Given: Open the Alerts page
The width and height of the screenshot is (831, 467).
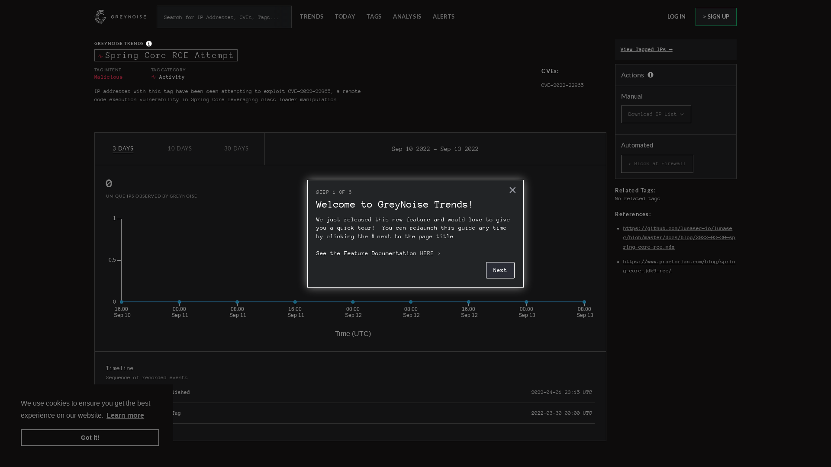Looking at the screenshot, I should [444, 17].
